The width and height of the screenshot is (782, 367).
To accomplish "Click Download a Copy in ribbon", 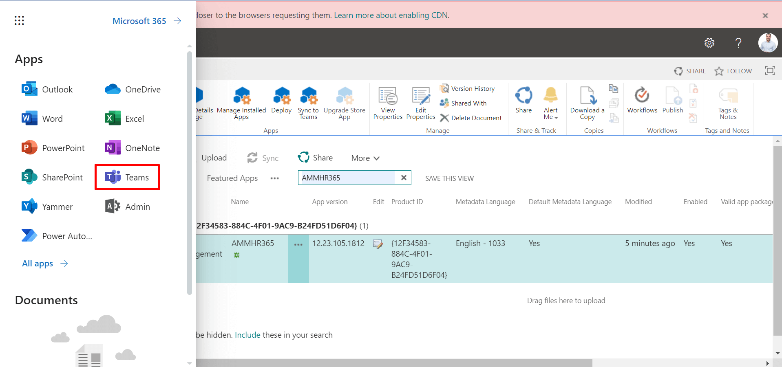I will pyautogui.click(x=588, y=103).
